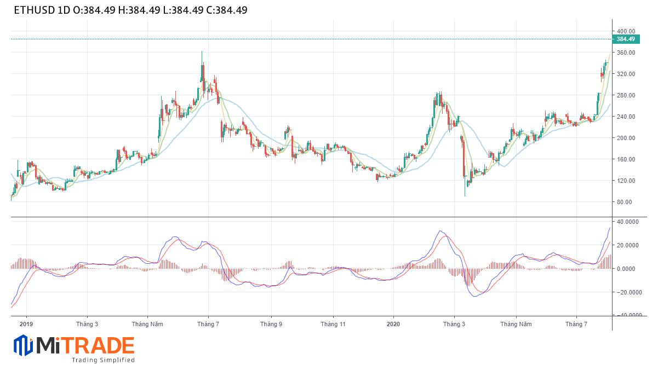This screenshot has width=658, height=376.
Task: Click the 240.00 price axis label
Action: pyautogui.click(x=626, y=117)
